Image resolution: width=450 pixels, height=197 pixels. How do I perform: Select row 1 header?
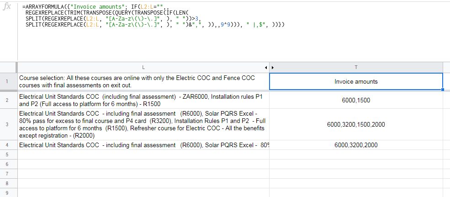9,81
